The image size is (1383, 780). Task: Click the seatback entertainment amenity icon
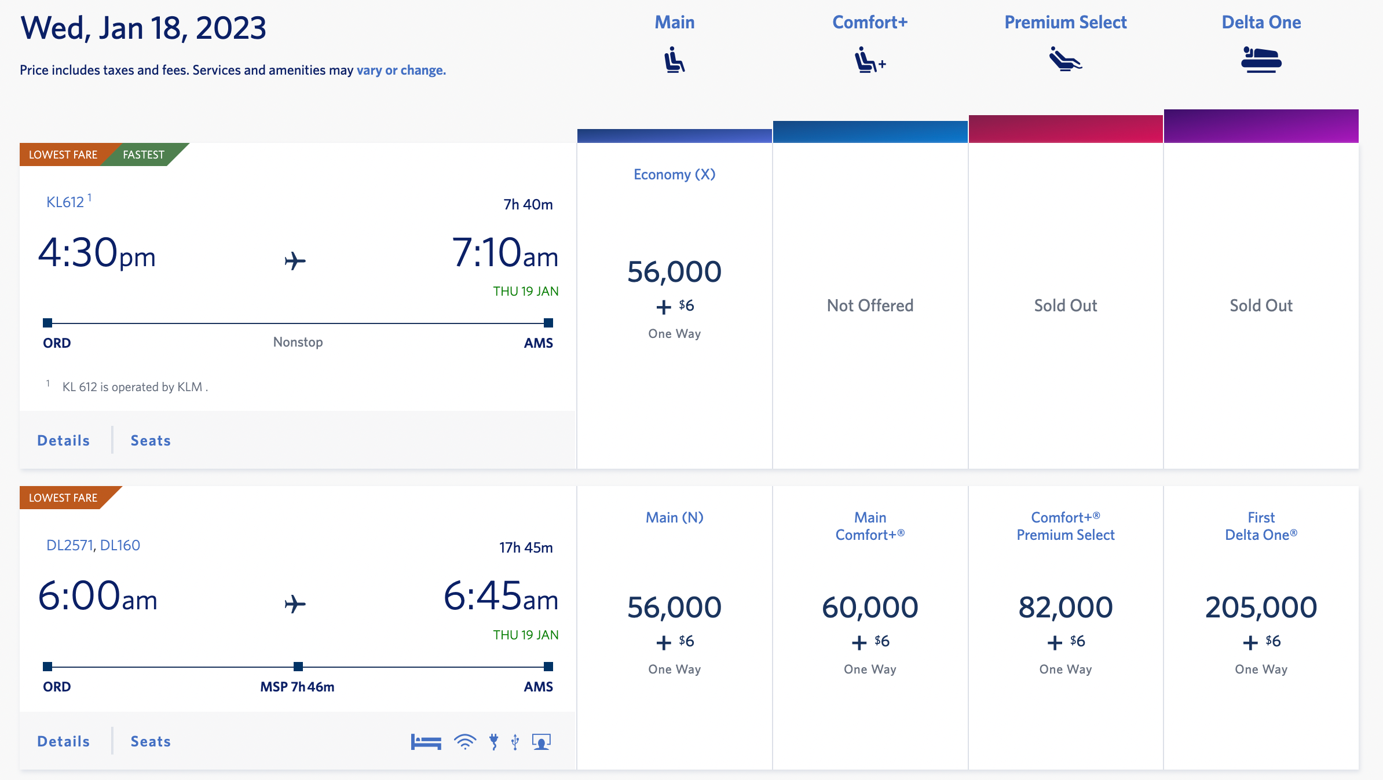541,741
